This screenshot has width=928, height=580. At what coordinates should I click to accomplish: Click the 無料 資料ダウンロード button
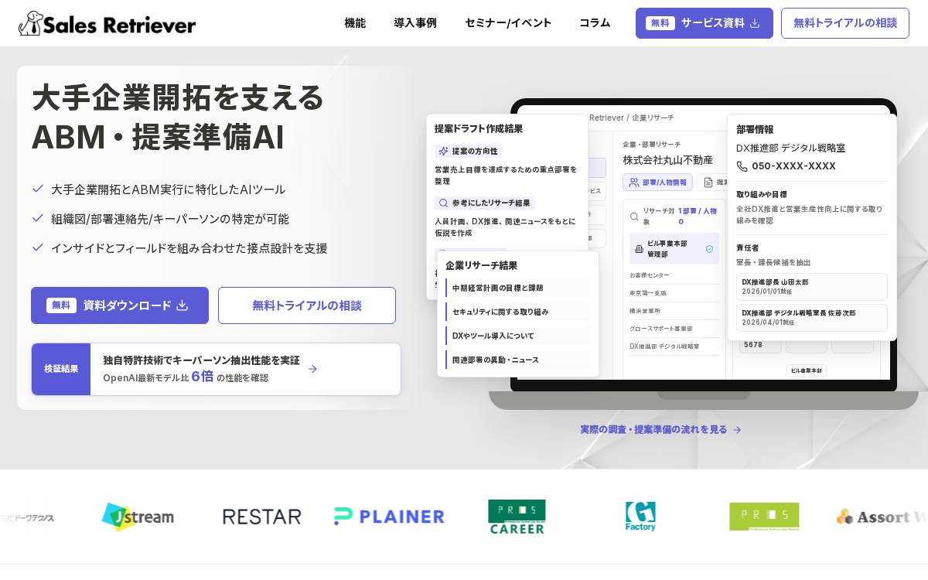click(x=120, y=305)
